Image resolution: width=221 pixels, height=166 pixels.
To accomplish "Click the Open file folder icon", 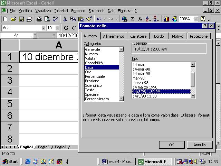I will (x=13, y=19).
